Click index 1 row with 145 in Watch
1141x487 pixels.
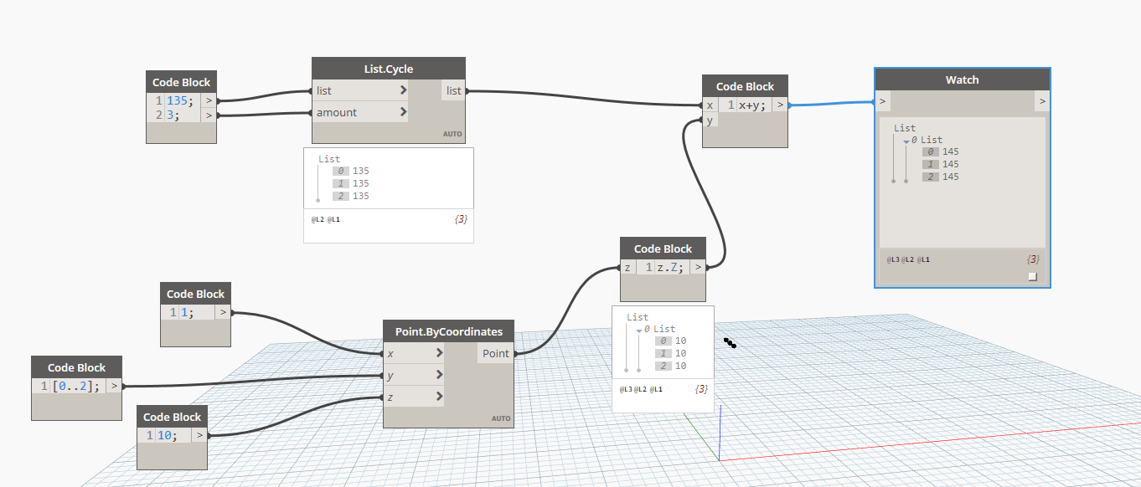pos(941,164)
